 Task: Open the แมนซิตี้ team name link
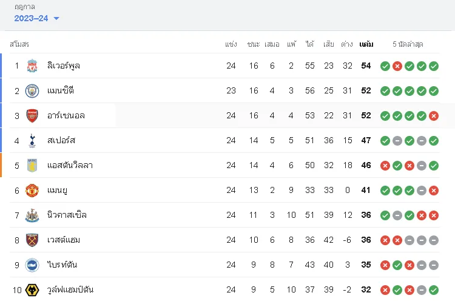pyautogui.click(x=61, y=90)
